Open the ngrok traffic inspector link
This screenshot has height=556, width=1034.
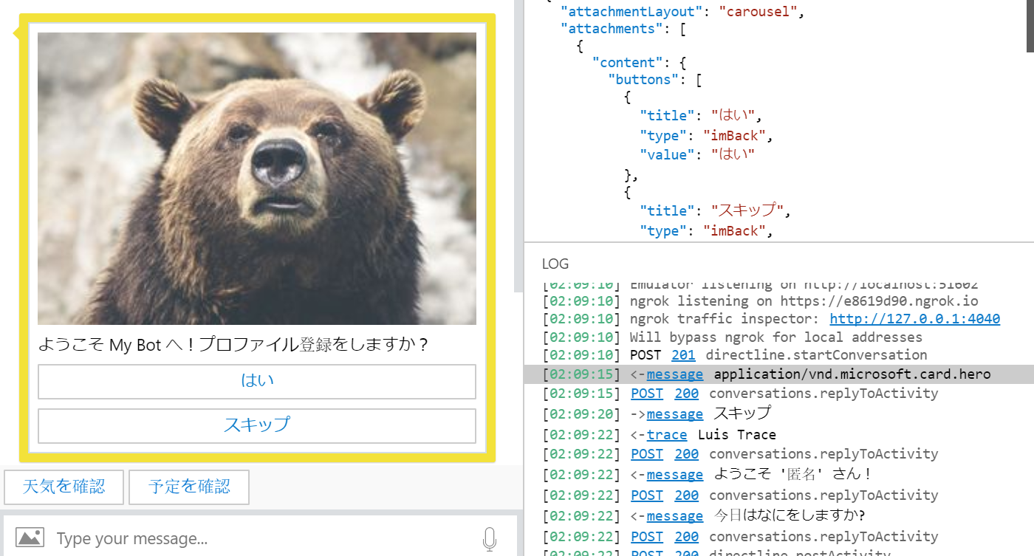click(x=914, y=319)
